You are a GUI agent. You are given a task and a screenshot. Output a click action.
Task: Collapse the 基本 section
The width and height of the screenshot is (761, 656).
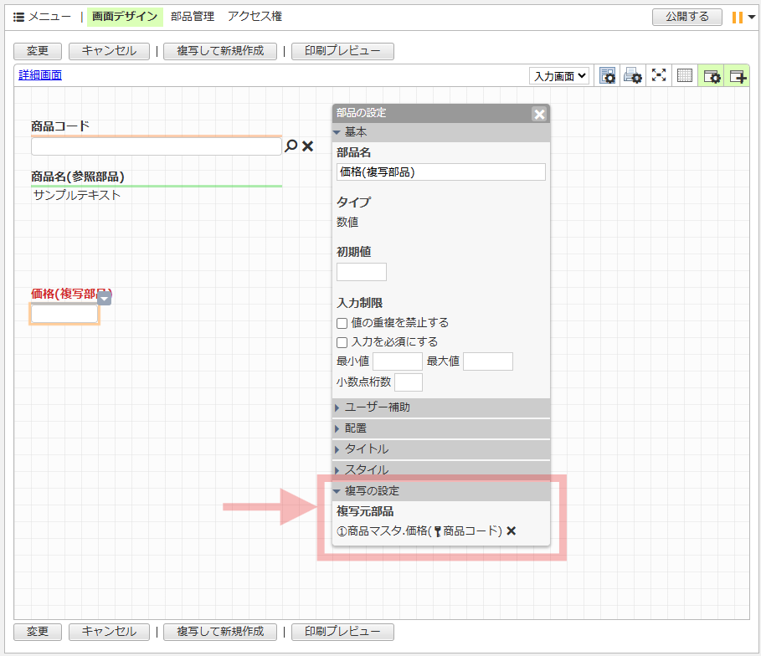click(441, 132)
